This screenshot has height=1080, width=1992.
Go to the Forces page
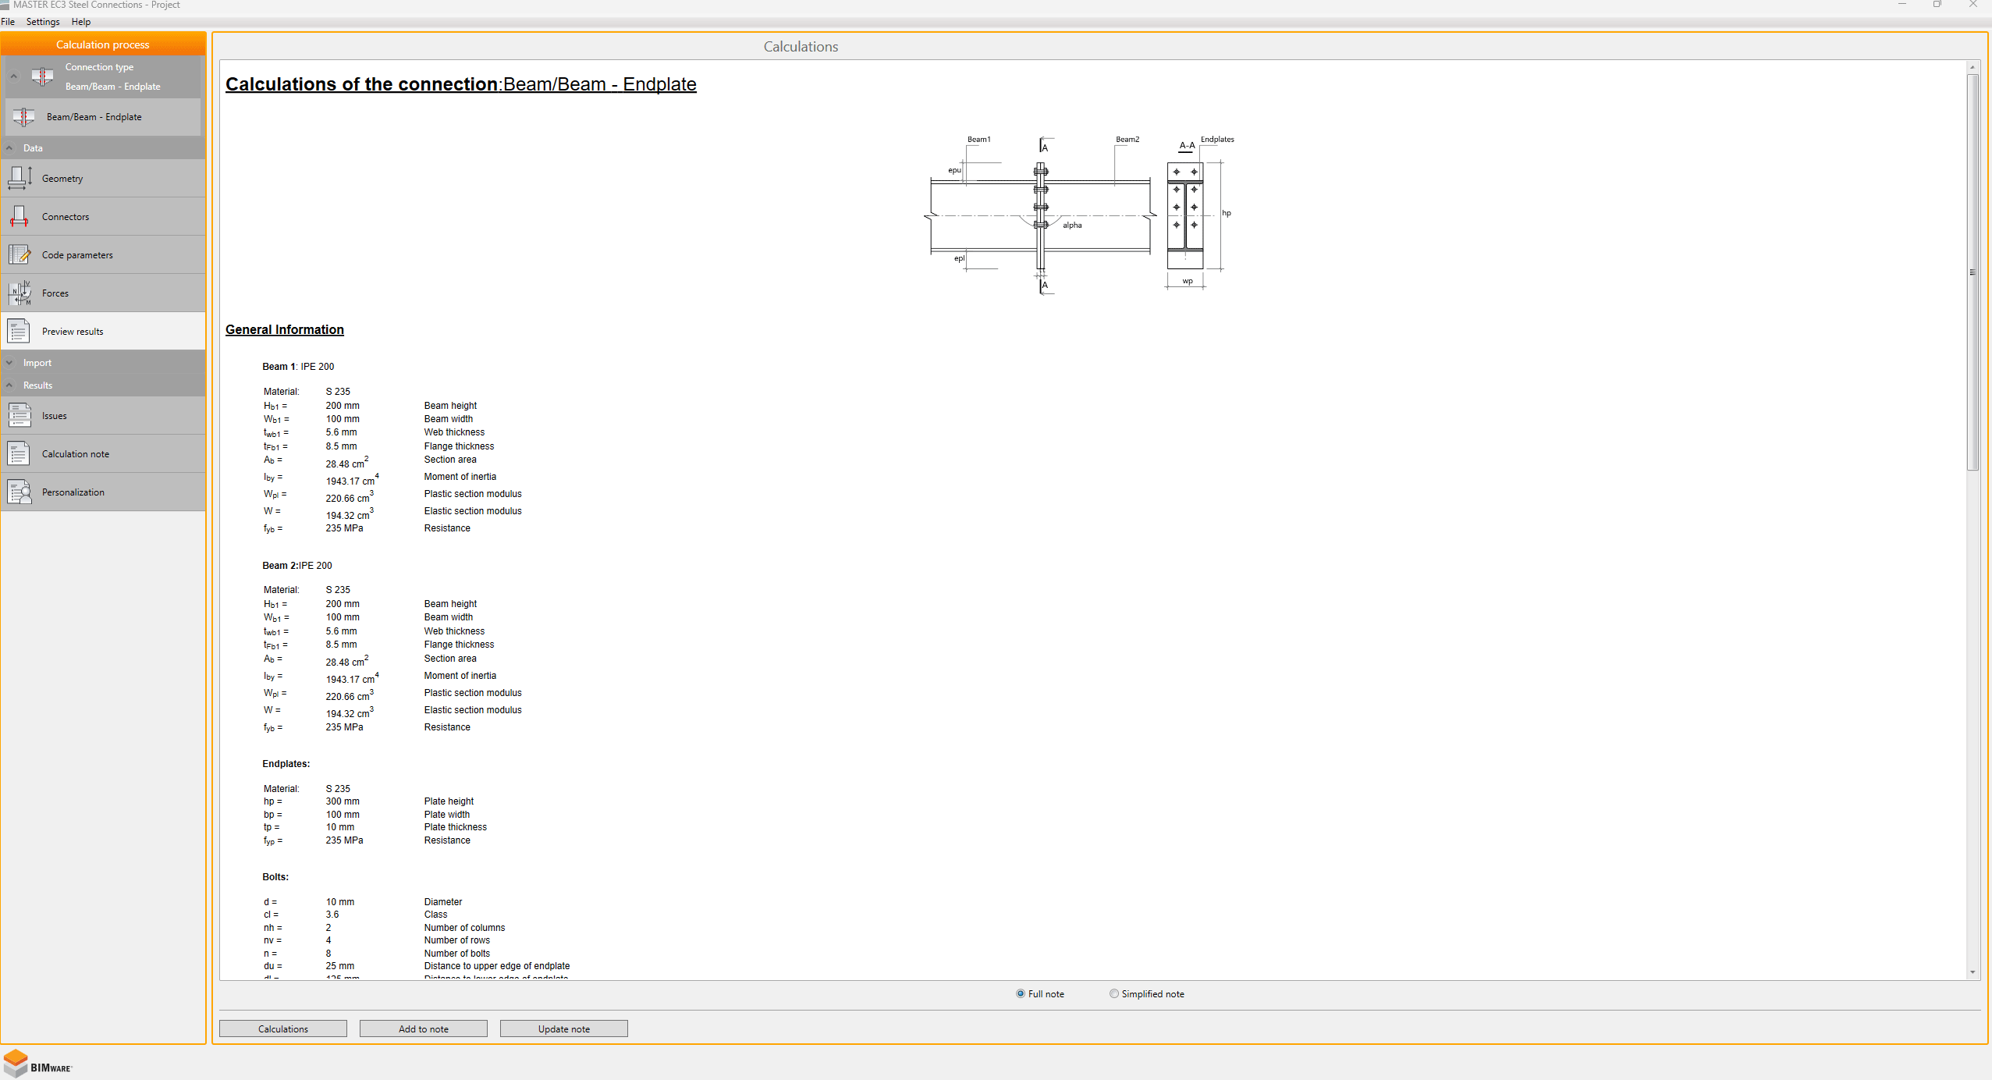click(x=103, y=293)
